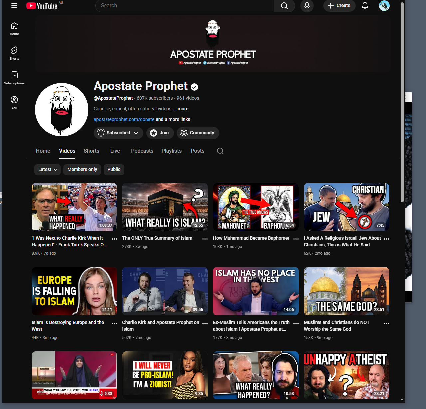
Task: Click the YouTube logo
Action: pyautogui.click(x=42, y=6)
